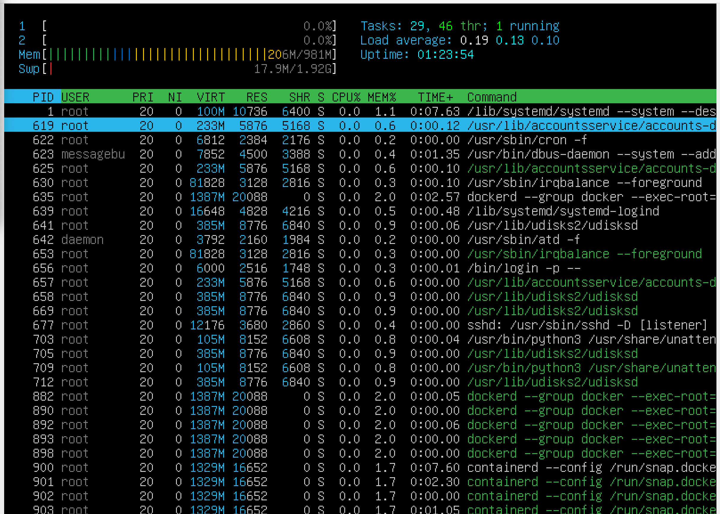Click the TIME+ column header

(x=435, y=97)
